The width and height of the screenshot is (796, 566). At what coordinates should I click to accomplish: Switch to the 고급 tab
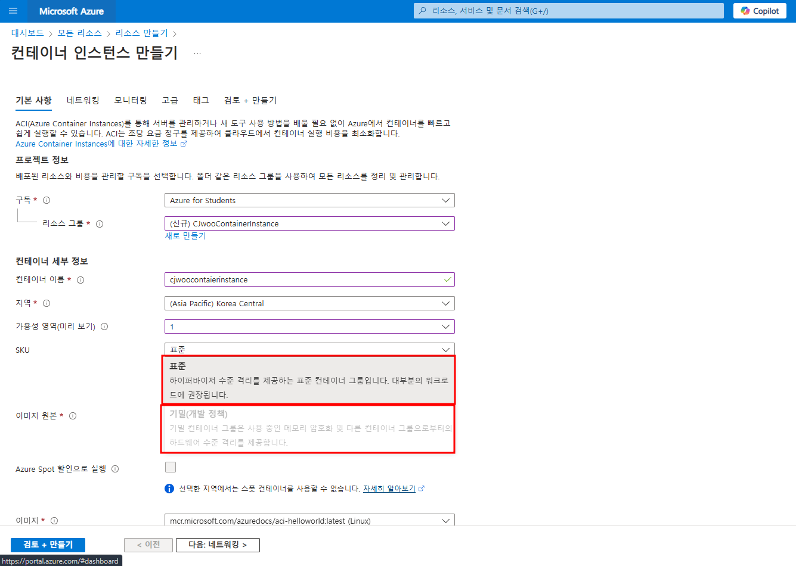pyautogui.click(x=170, y=100)
